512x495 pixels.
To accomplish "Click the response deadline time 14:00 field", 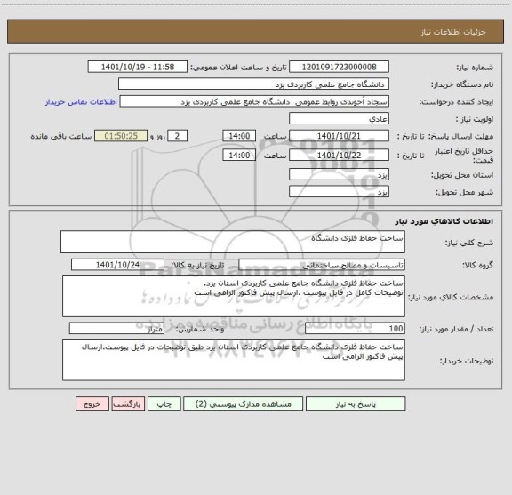I will (x=239, y=136).
